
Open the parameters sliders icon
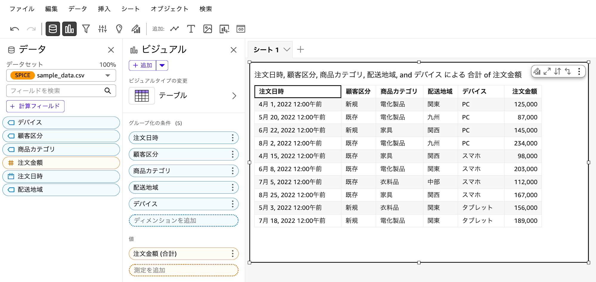(102, 29)
